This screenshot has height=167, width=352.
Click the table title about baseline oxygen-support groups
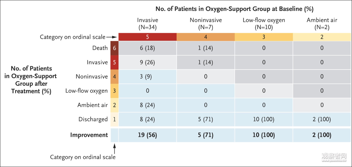234,9
